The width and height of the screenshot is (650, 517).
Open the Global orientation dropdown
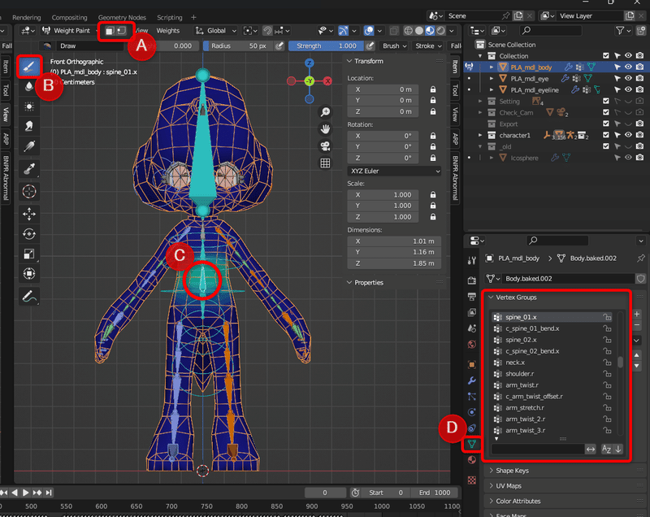[216, 31]
